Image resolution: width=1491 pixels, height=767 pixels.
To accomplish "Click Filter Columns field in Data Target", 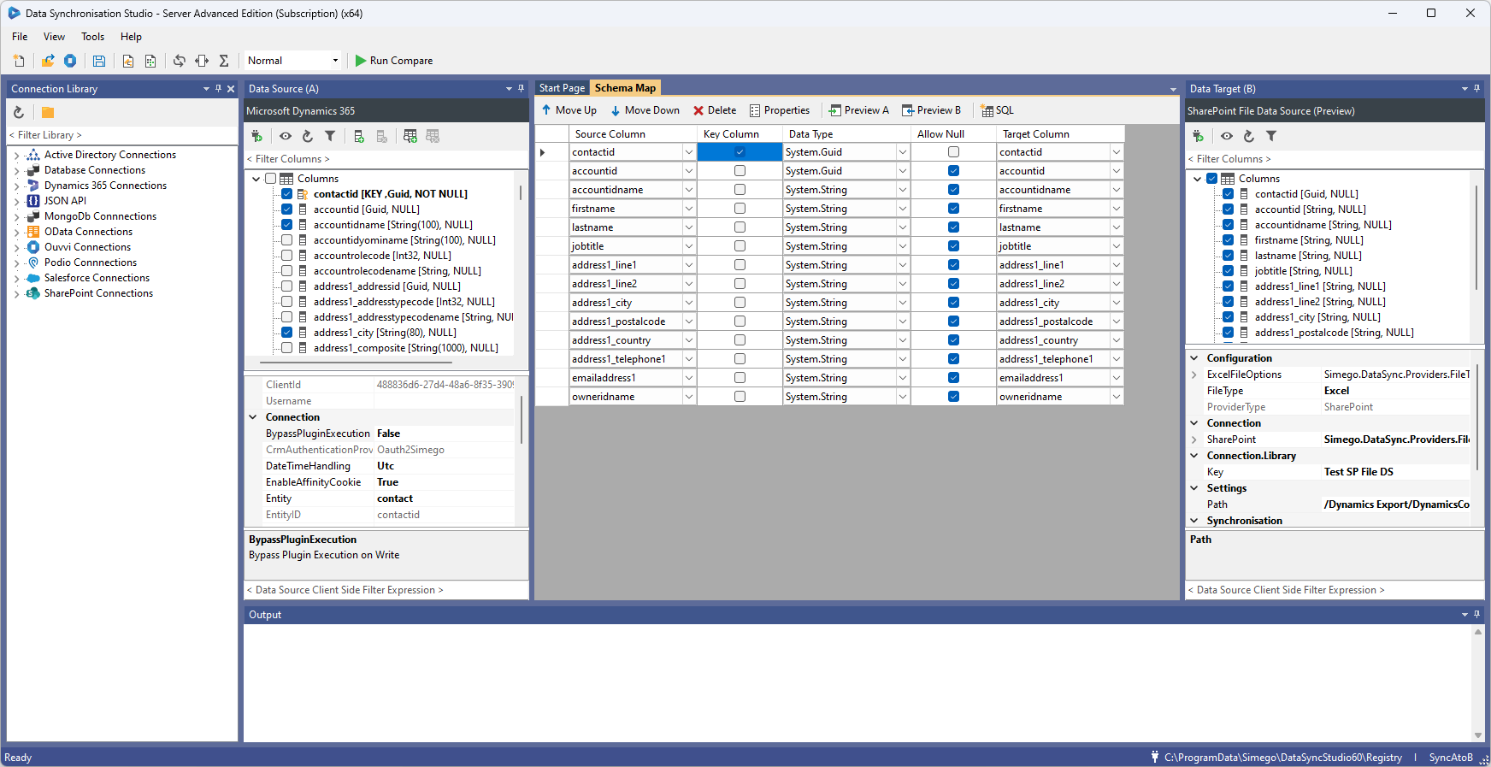I will pyautogui.click(x=1334, y=159).
